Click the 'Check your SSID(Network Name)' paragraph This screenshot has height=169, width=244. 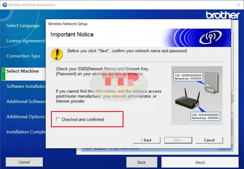coord(102,71)
